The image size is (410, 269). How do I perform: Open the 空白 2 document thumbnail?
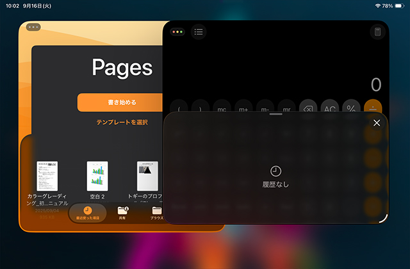97,175
